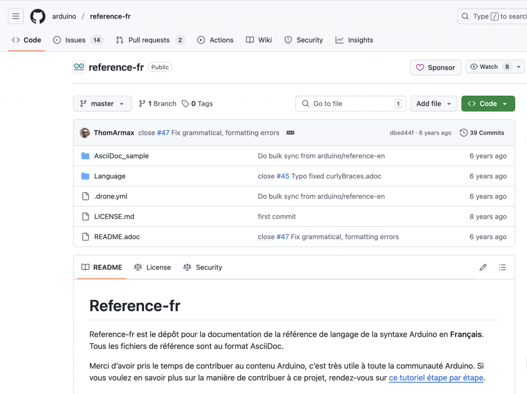Viewport: 527px width, 394px height.
Task: Click ThomArmax avatar image
Action: pyautogui.click(x=85, y=133)
